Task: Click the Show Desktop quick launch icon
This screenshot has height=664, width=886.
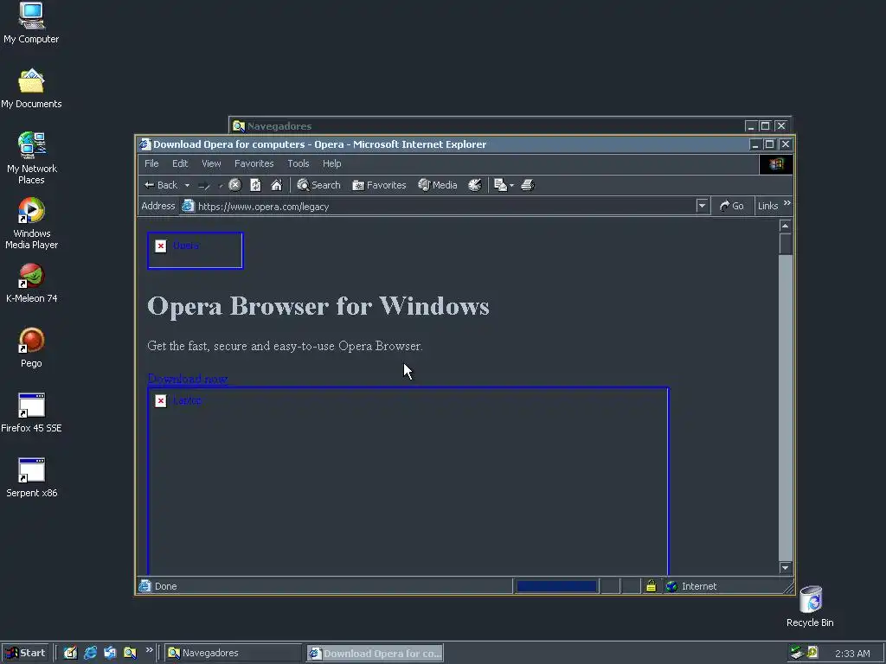Action: pos(70,653)
